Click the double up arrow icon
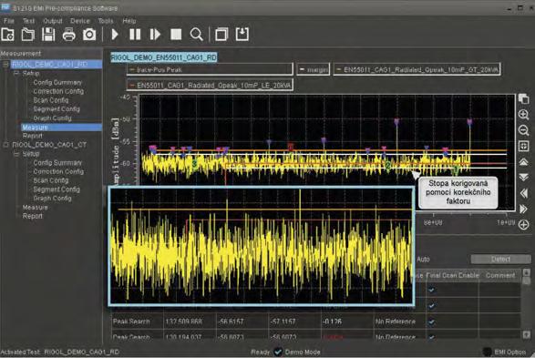The image size is (535, 358). coord(524,161)
